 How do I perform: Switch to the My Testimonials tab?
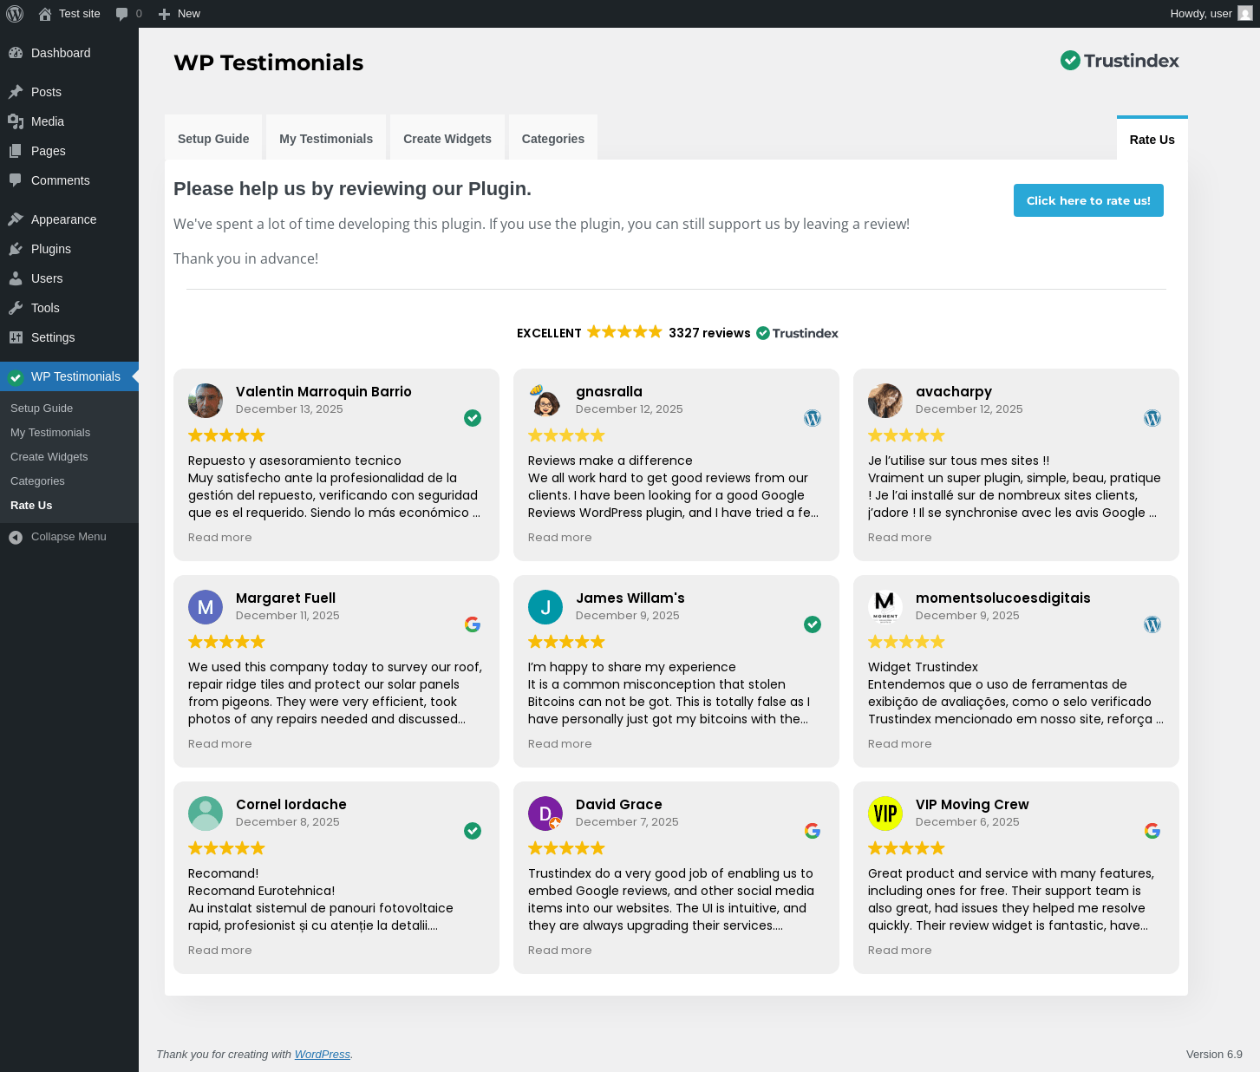(x=326, y=139)
